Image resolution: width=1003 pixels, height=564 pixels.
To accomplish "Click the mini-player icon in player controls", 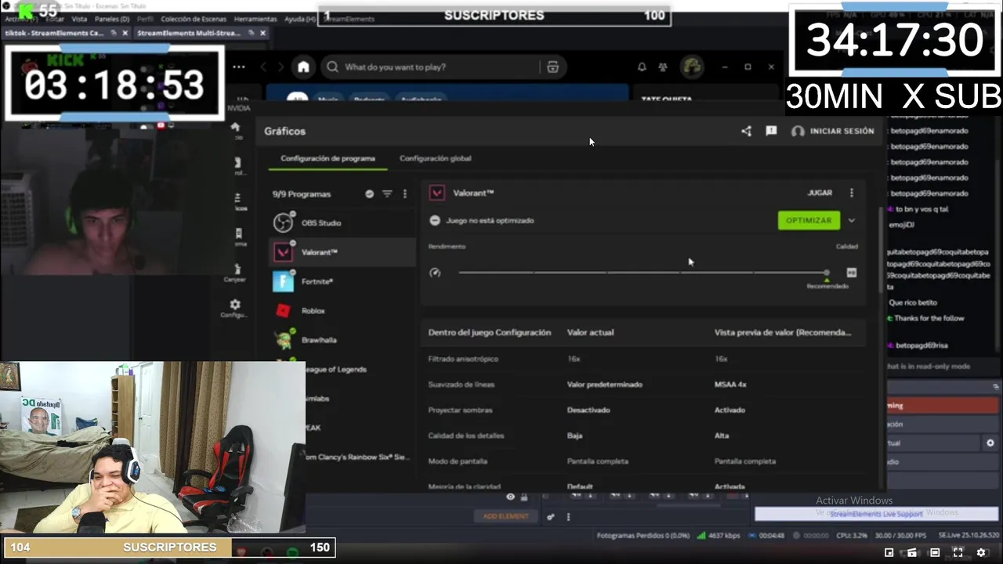I will coord(889,553).
